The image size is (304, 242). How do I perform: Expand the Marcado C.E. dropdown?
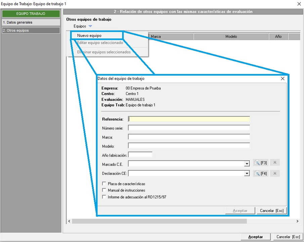[247, 164]
